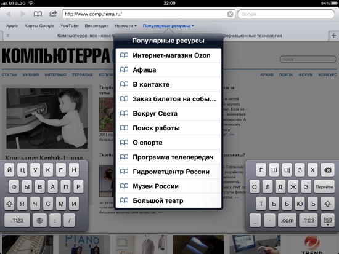Tap the Google search field

click(286, 14)
